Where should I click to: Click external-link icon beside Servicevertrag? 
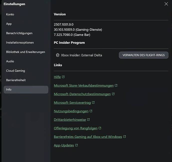tap(93, 102)
